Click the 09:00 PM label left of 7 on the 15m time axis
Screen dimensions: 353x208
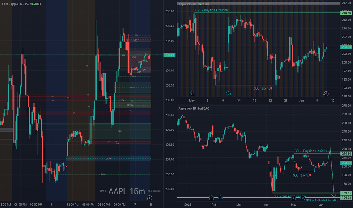119,205
